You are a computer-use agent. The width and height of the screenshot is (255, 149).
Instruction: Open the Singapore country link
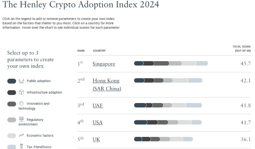104,64
